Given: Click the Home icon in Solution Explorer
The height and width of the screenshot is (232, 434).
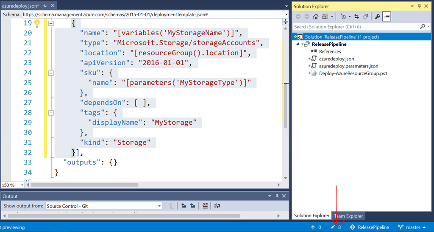Looking at the screenshot, I should coord(316,17).
